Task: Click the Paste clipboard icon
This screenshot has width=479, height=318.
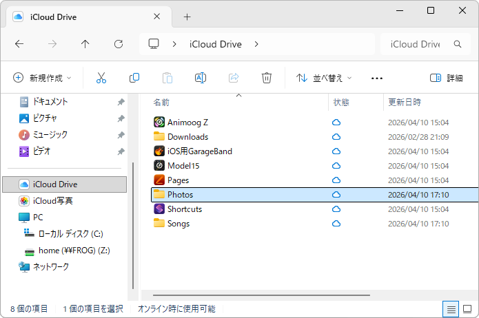Action: [167, 78]
